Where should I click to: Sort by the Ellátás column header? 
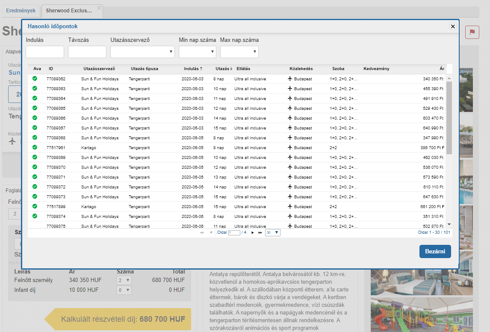(x=243, y=69)
